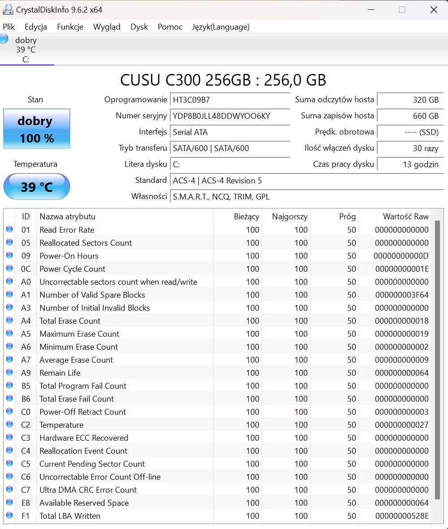Viewport: 448px width, 529px height.
Task: Click the Próg column header
Action: click(x=334, y=217)
